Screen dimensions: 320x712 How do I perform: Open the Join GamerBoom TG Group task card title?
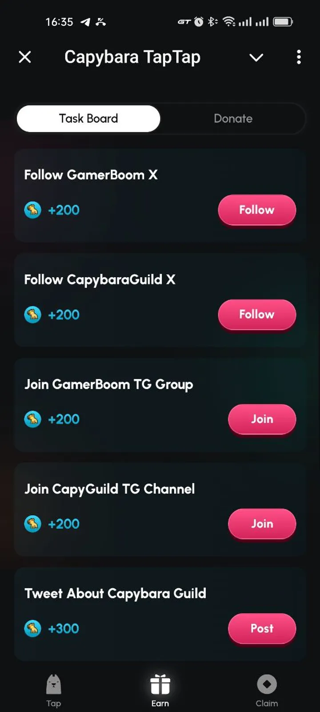pos(109,384)
